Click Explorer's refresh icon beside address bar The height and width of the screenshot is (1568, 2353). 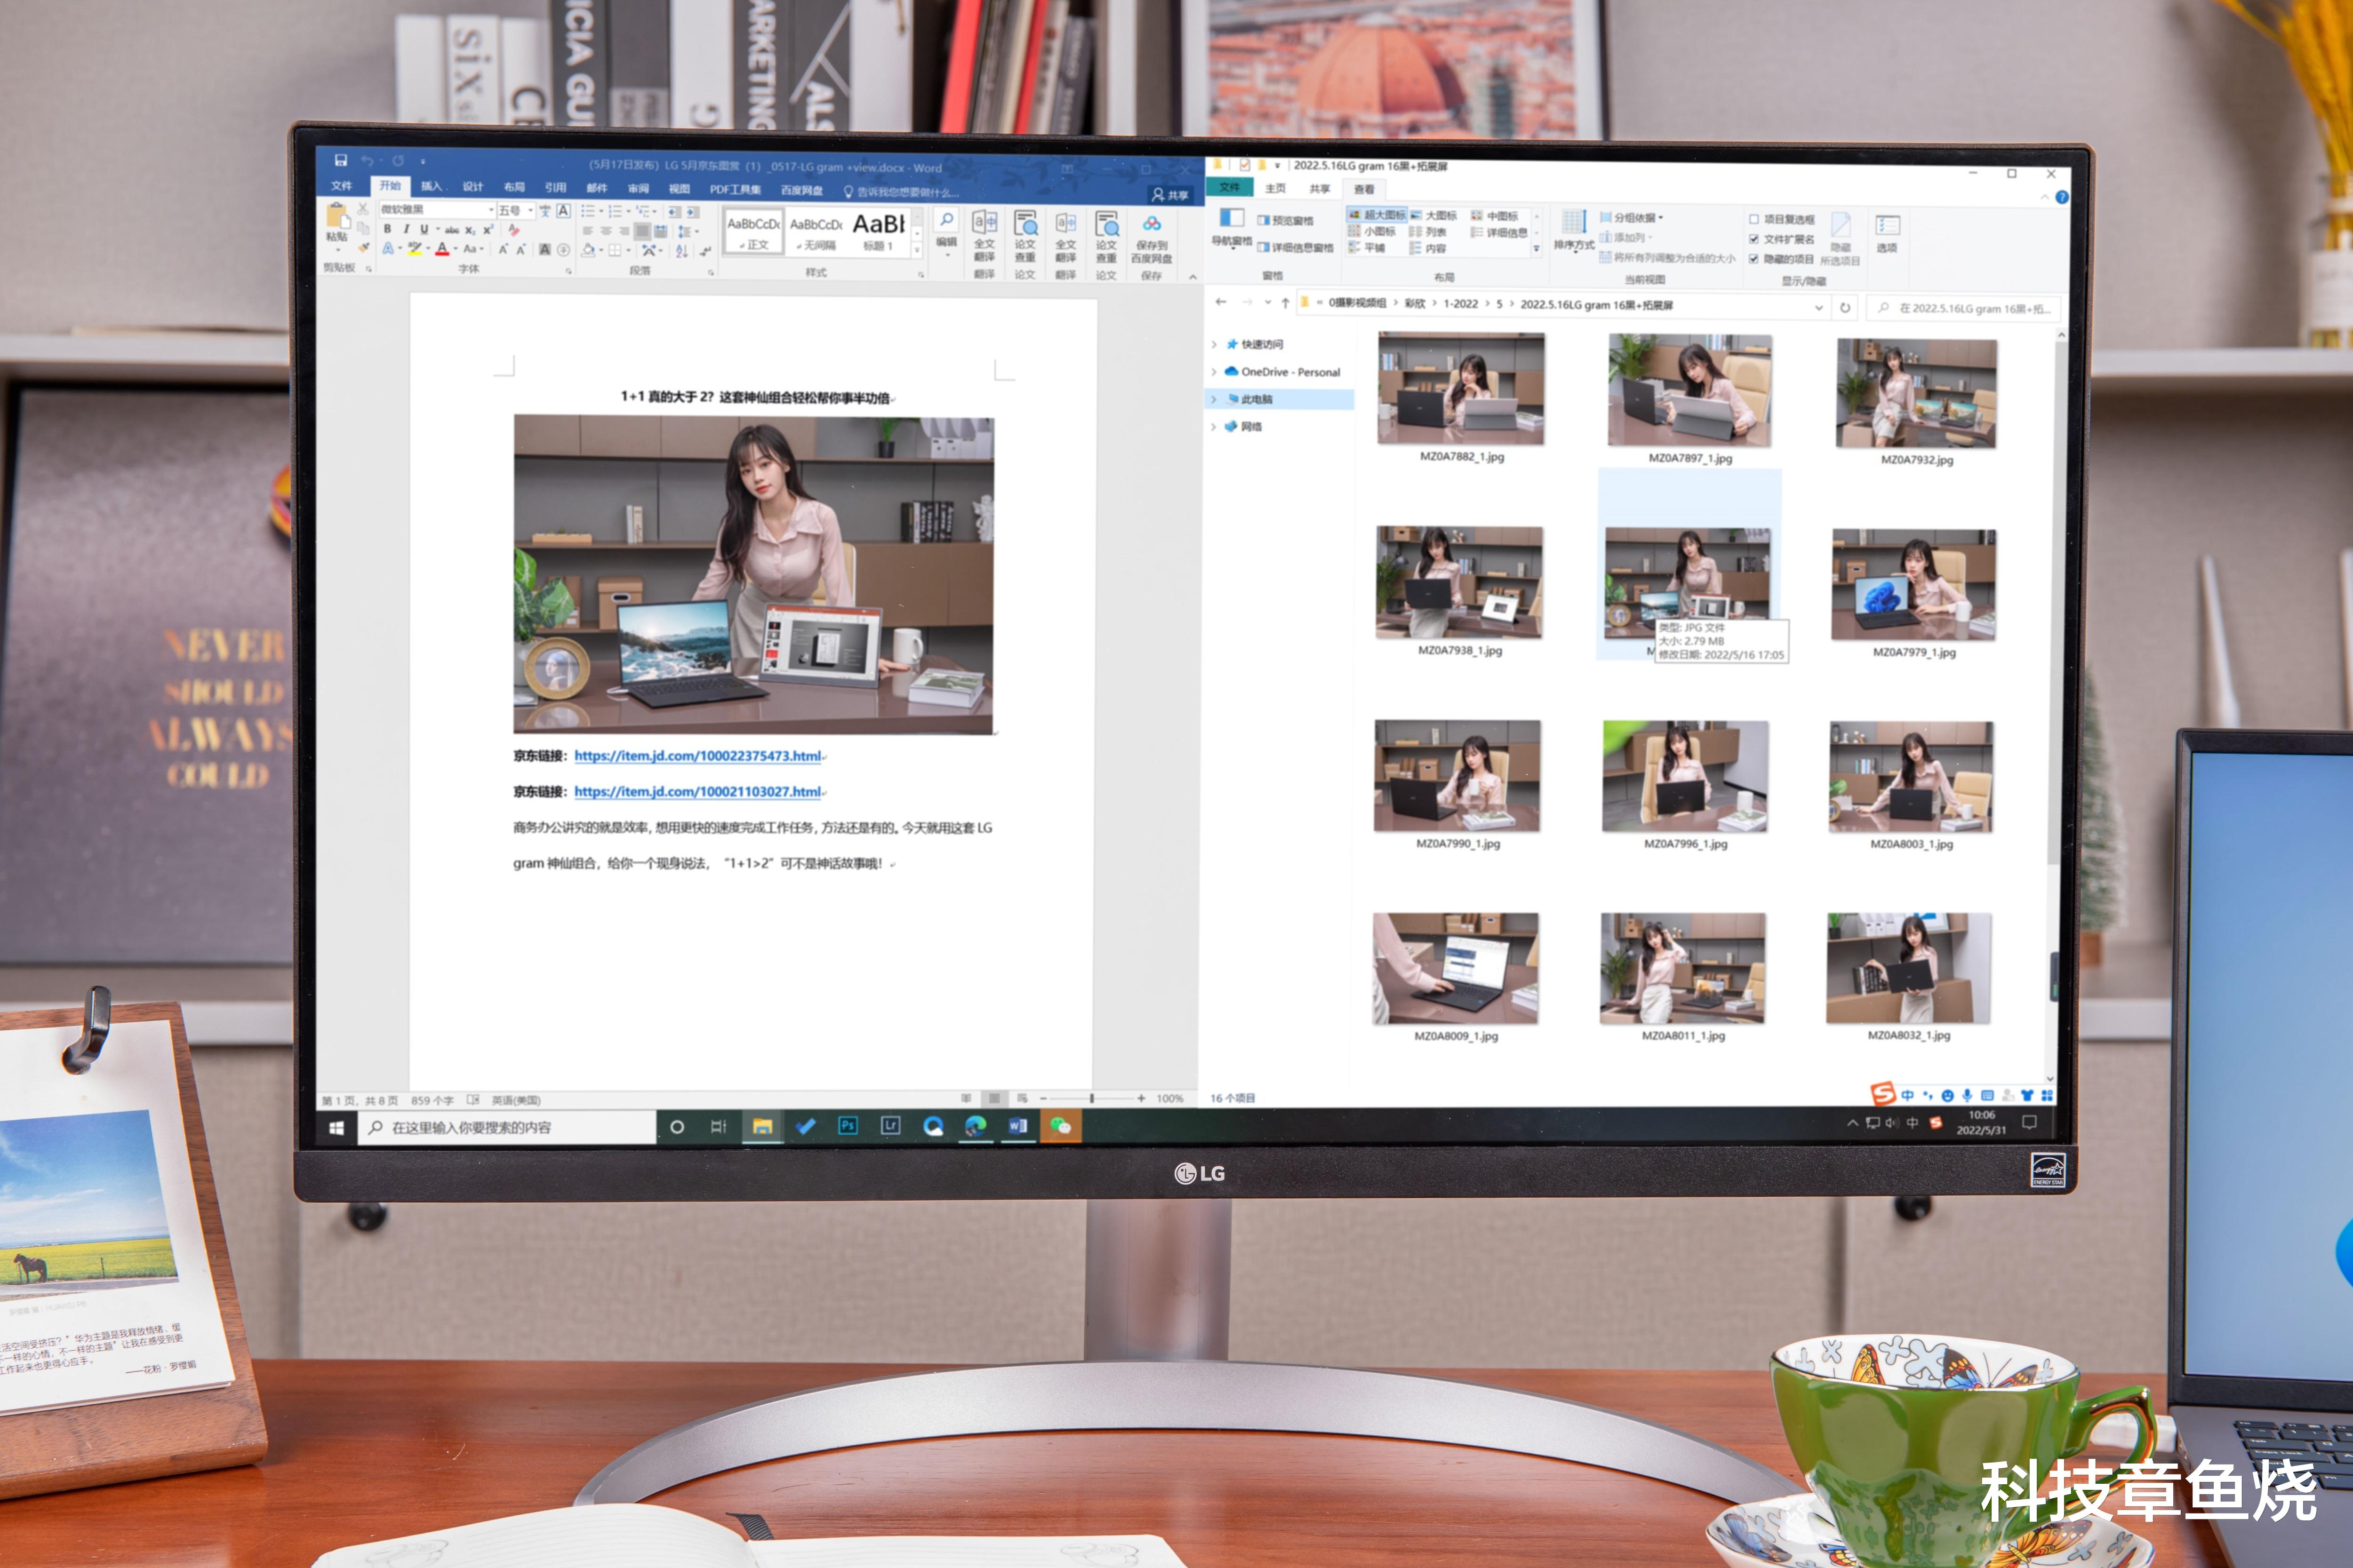coord(1845,307)
